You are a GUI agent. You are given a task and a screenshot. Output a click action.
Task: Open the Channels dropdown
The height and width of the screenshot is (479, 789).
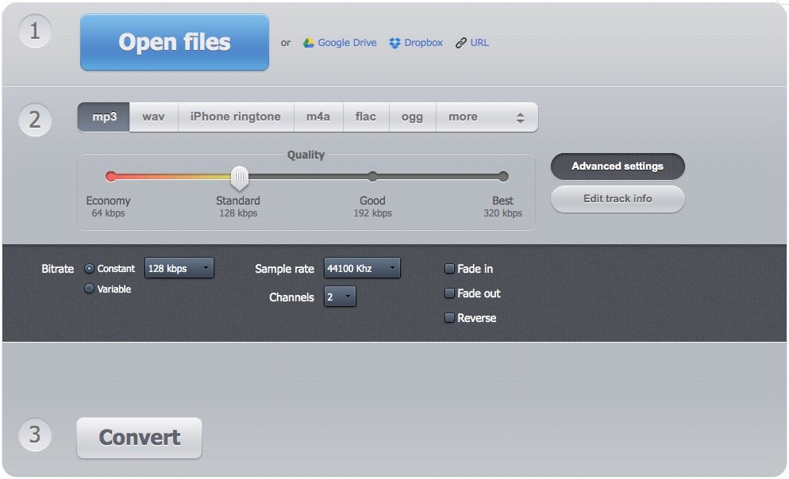[x=340, y=297]
